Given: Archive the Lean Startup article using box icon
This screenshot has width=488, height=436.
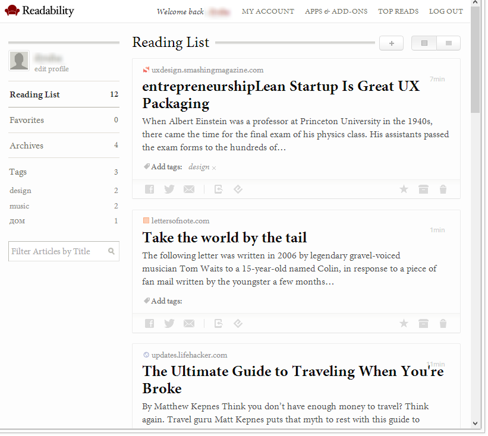Looking at the screenshot, I should click(423, 189).
